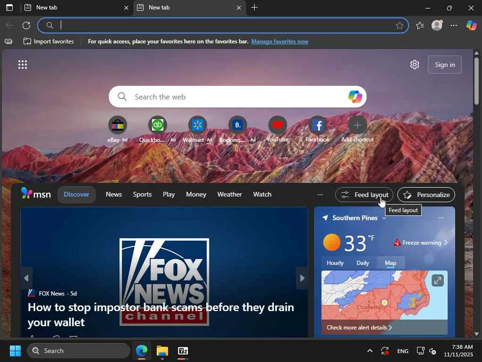Show the Hourly forecast tab
Viewport: 482px width, 362px height.
[335, 263]
